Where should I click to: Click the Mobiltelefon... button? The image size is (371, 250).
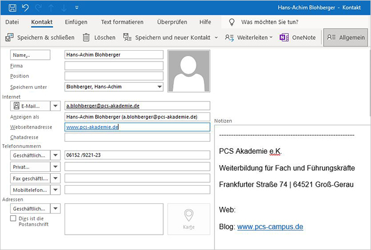point(30,190)
